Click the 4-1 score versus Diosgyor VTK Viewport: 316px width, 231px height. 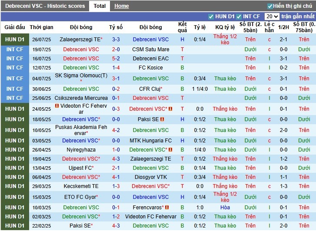[x=116, y=177]
